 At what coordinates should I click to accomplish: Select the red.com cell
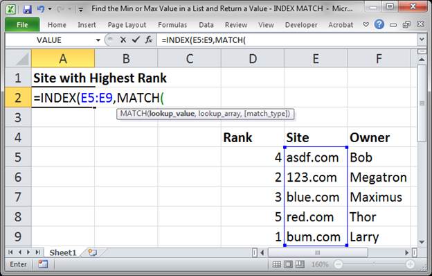click(x=316, y=216)
